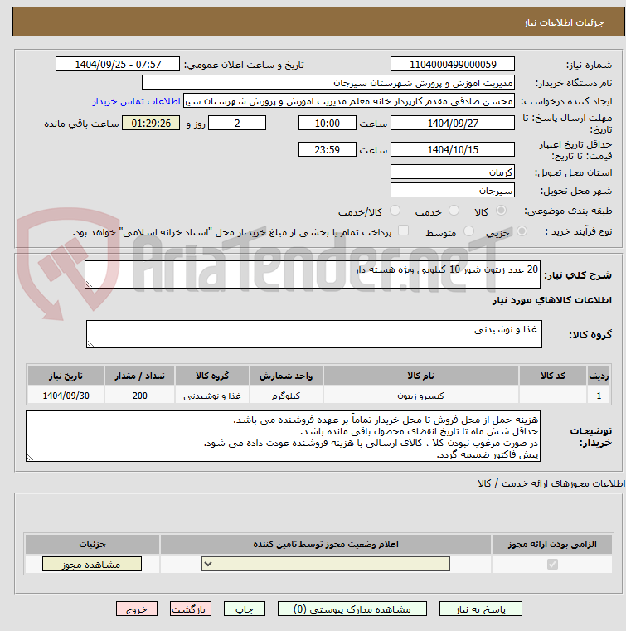Open 'اطلاعات تماس خریدار' link
Screen dimensions: 626x631
136,101
